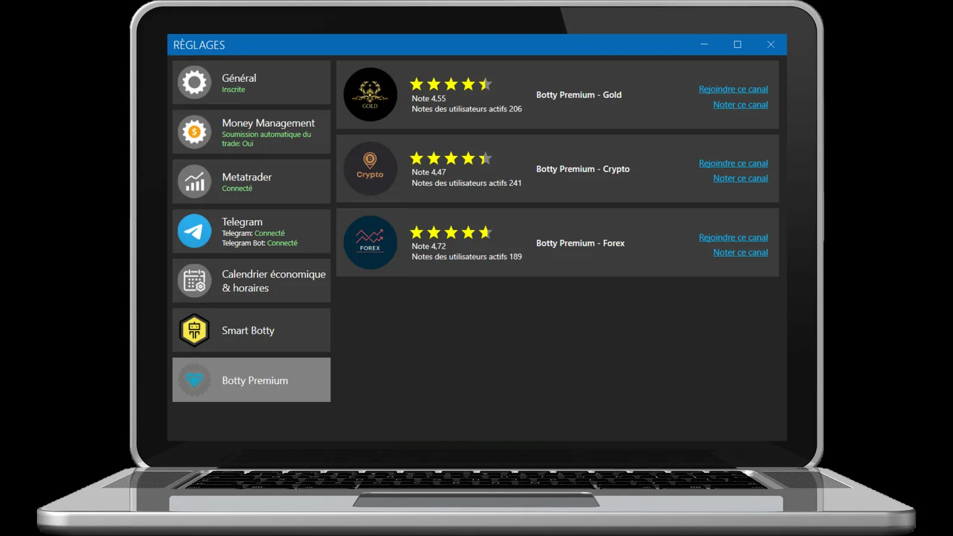Click the Telegram paper plane icon

[194, 231]
